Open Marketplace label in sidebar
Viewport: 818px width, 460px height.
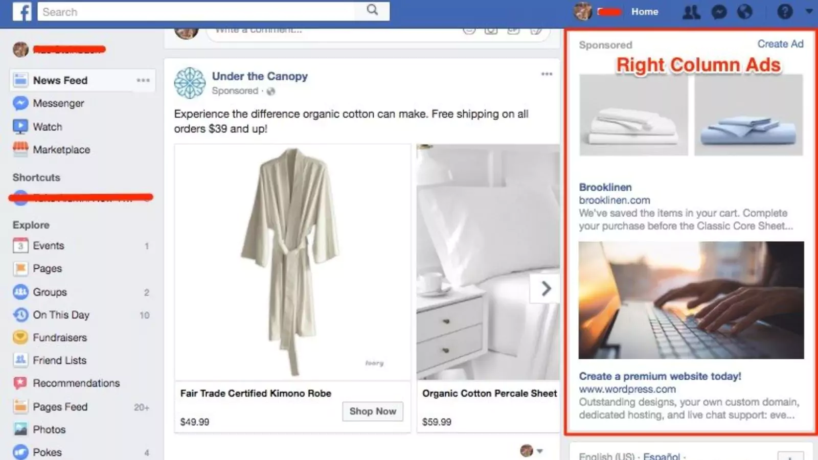(61, 150)
